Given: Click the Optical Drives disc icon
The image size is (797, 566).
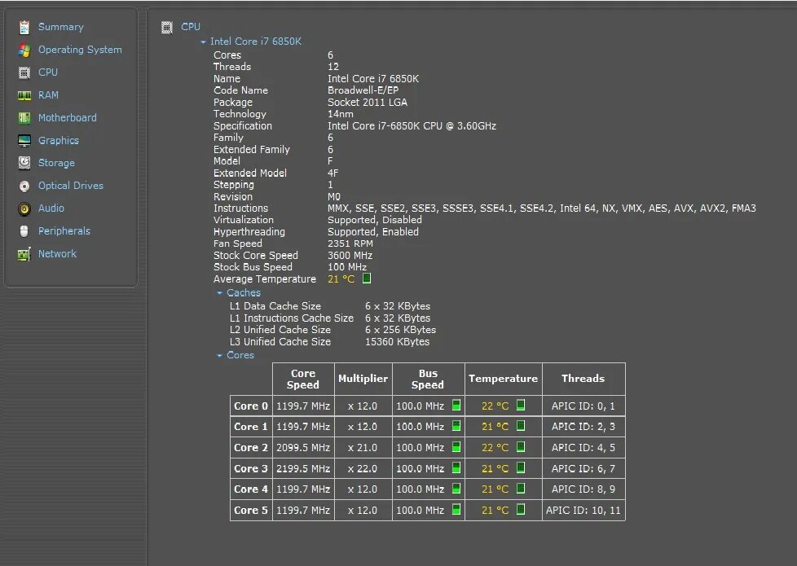Looking at the screenshot, I should click(24, 186).
